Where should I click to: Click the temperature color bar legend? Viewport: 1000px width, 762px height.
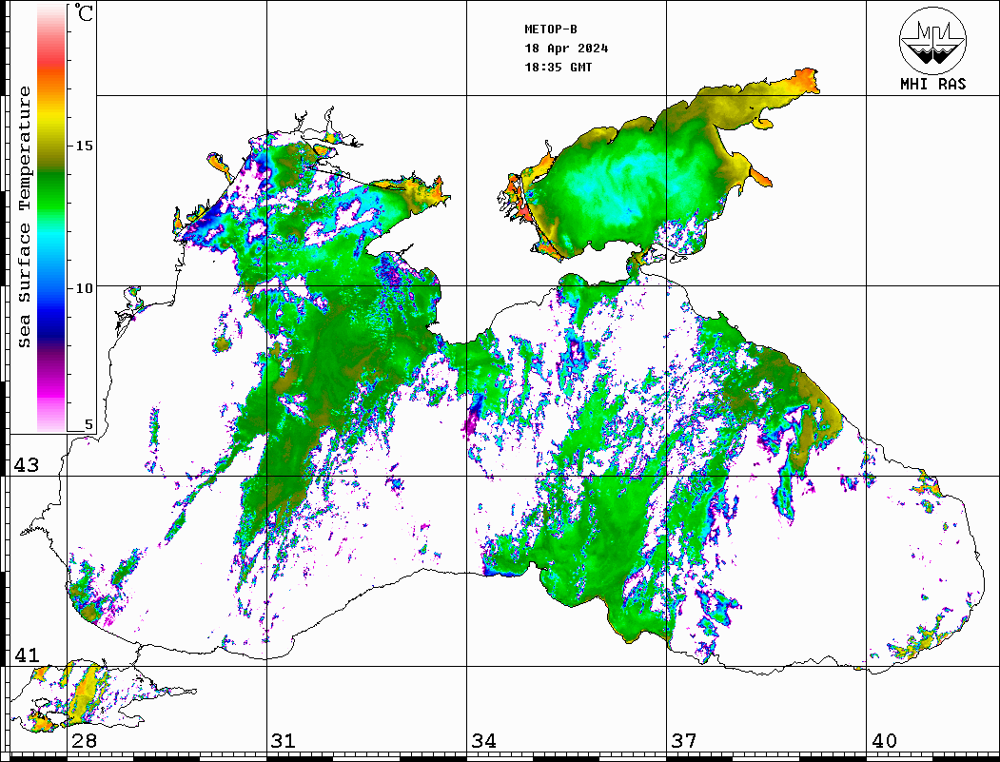click(51, 218)
